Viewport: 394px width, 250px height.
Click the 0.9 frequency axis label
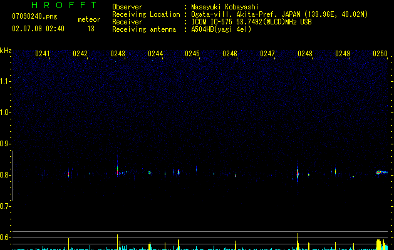coord(5,144)
